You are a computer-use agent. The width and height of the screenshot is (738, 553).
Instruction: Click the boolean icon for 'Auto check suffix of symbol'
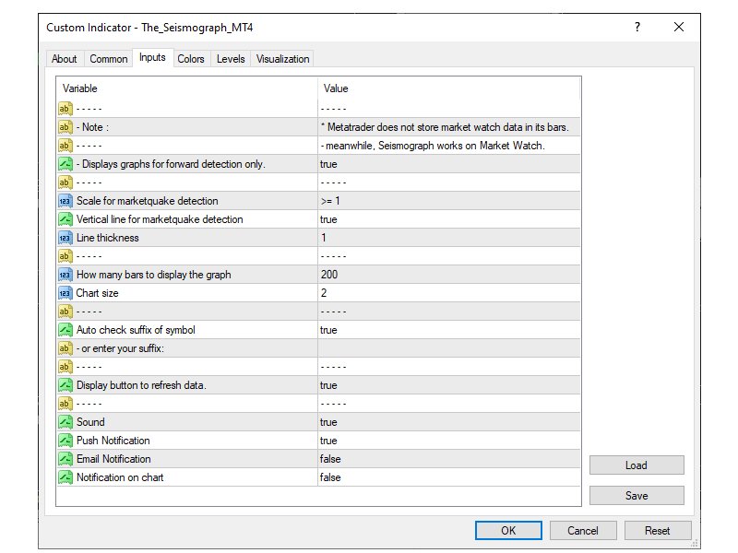click(65, 330)
